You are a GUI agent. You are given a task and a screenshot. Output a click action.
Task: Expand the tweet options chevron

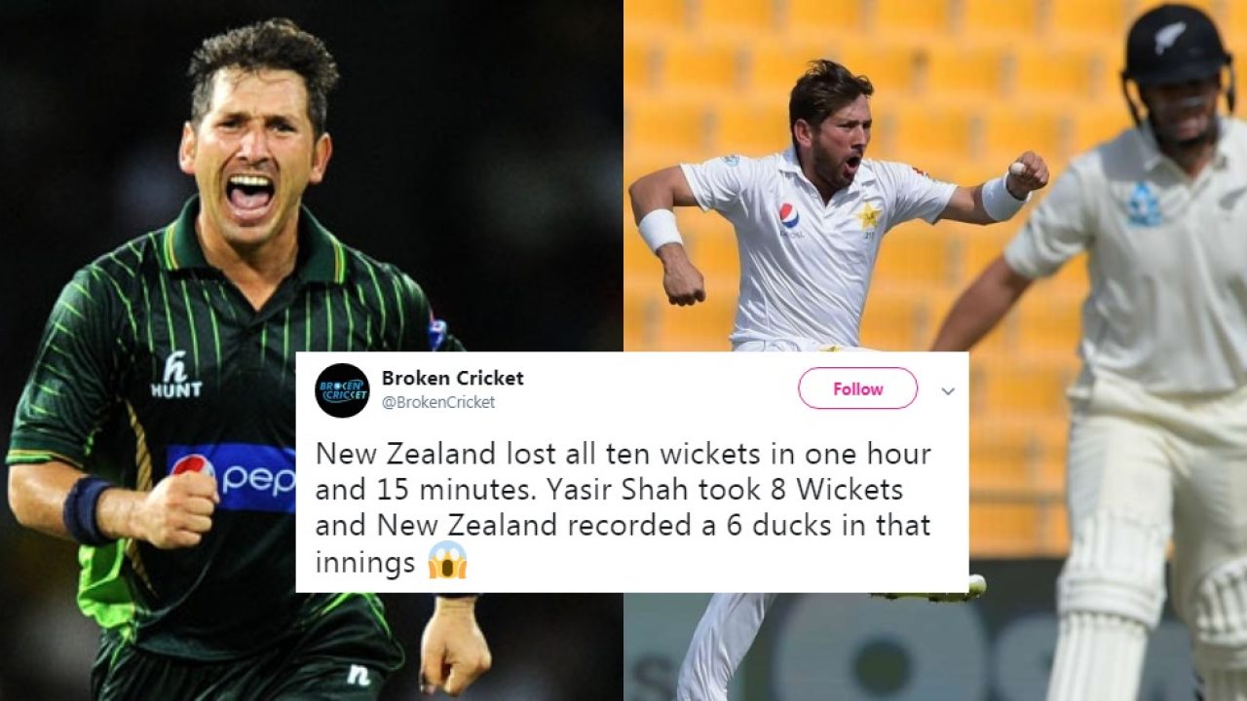(x=948, y=391)
